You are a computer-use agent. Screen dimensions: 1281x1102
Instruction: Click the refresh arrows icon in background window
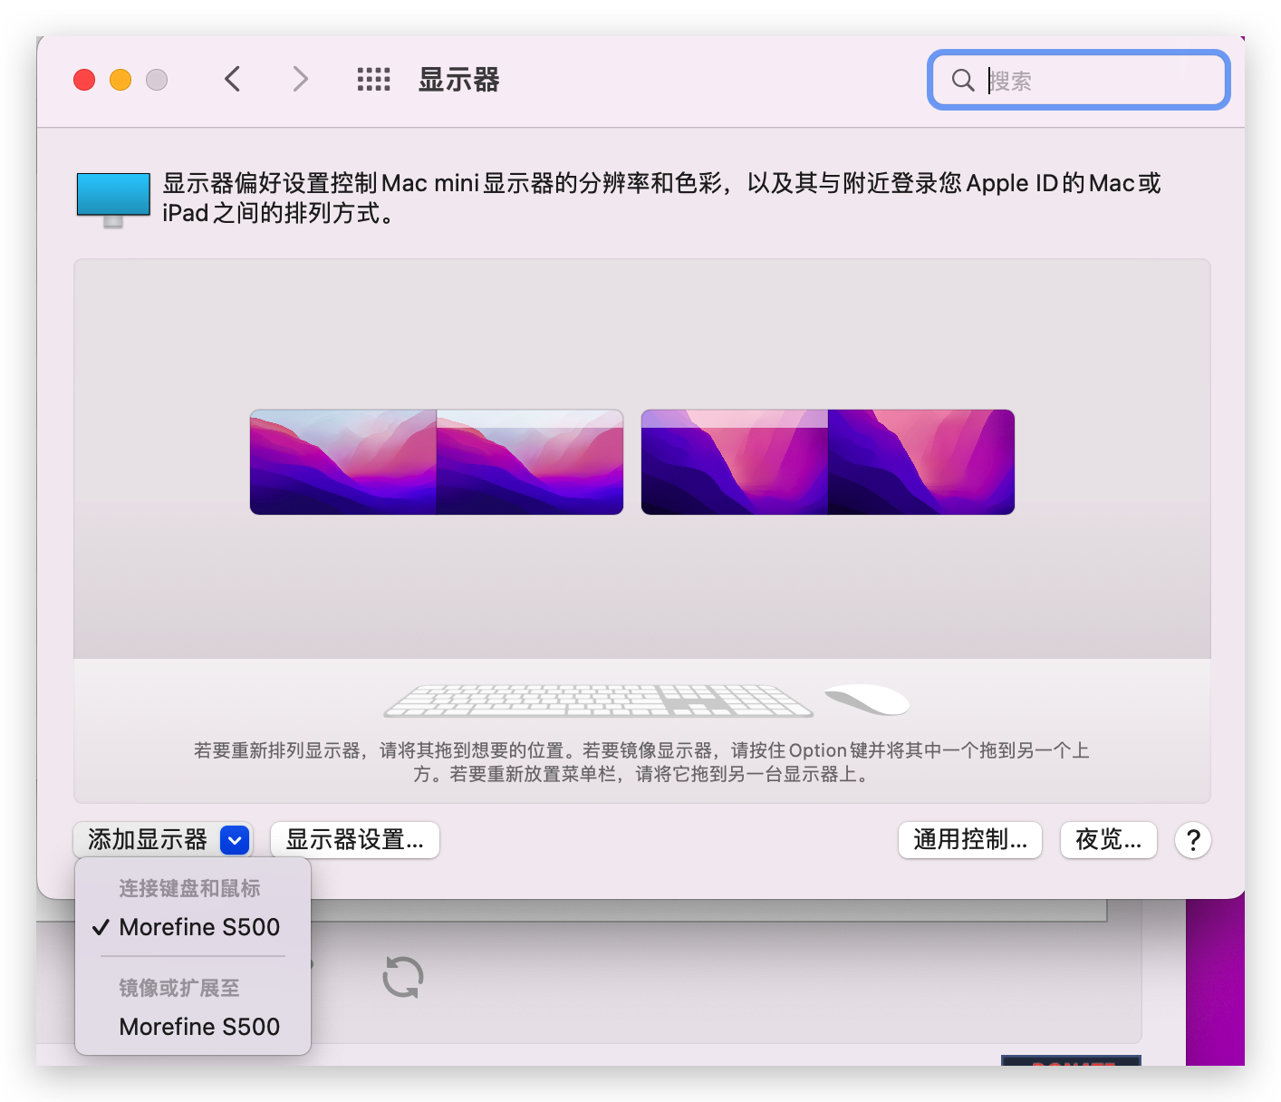click(x=403, y=978)
